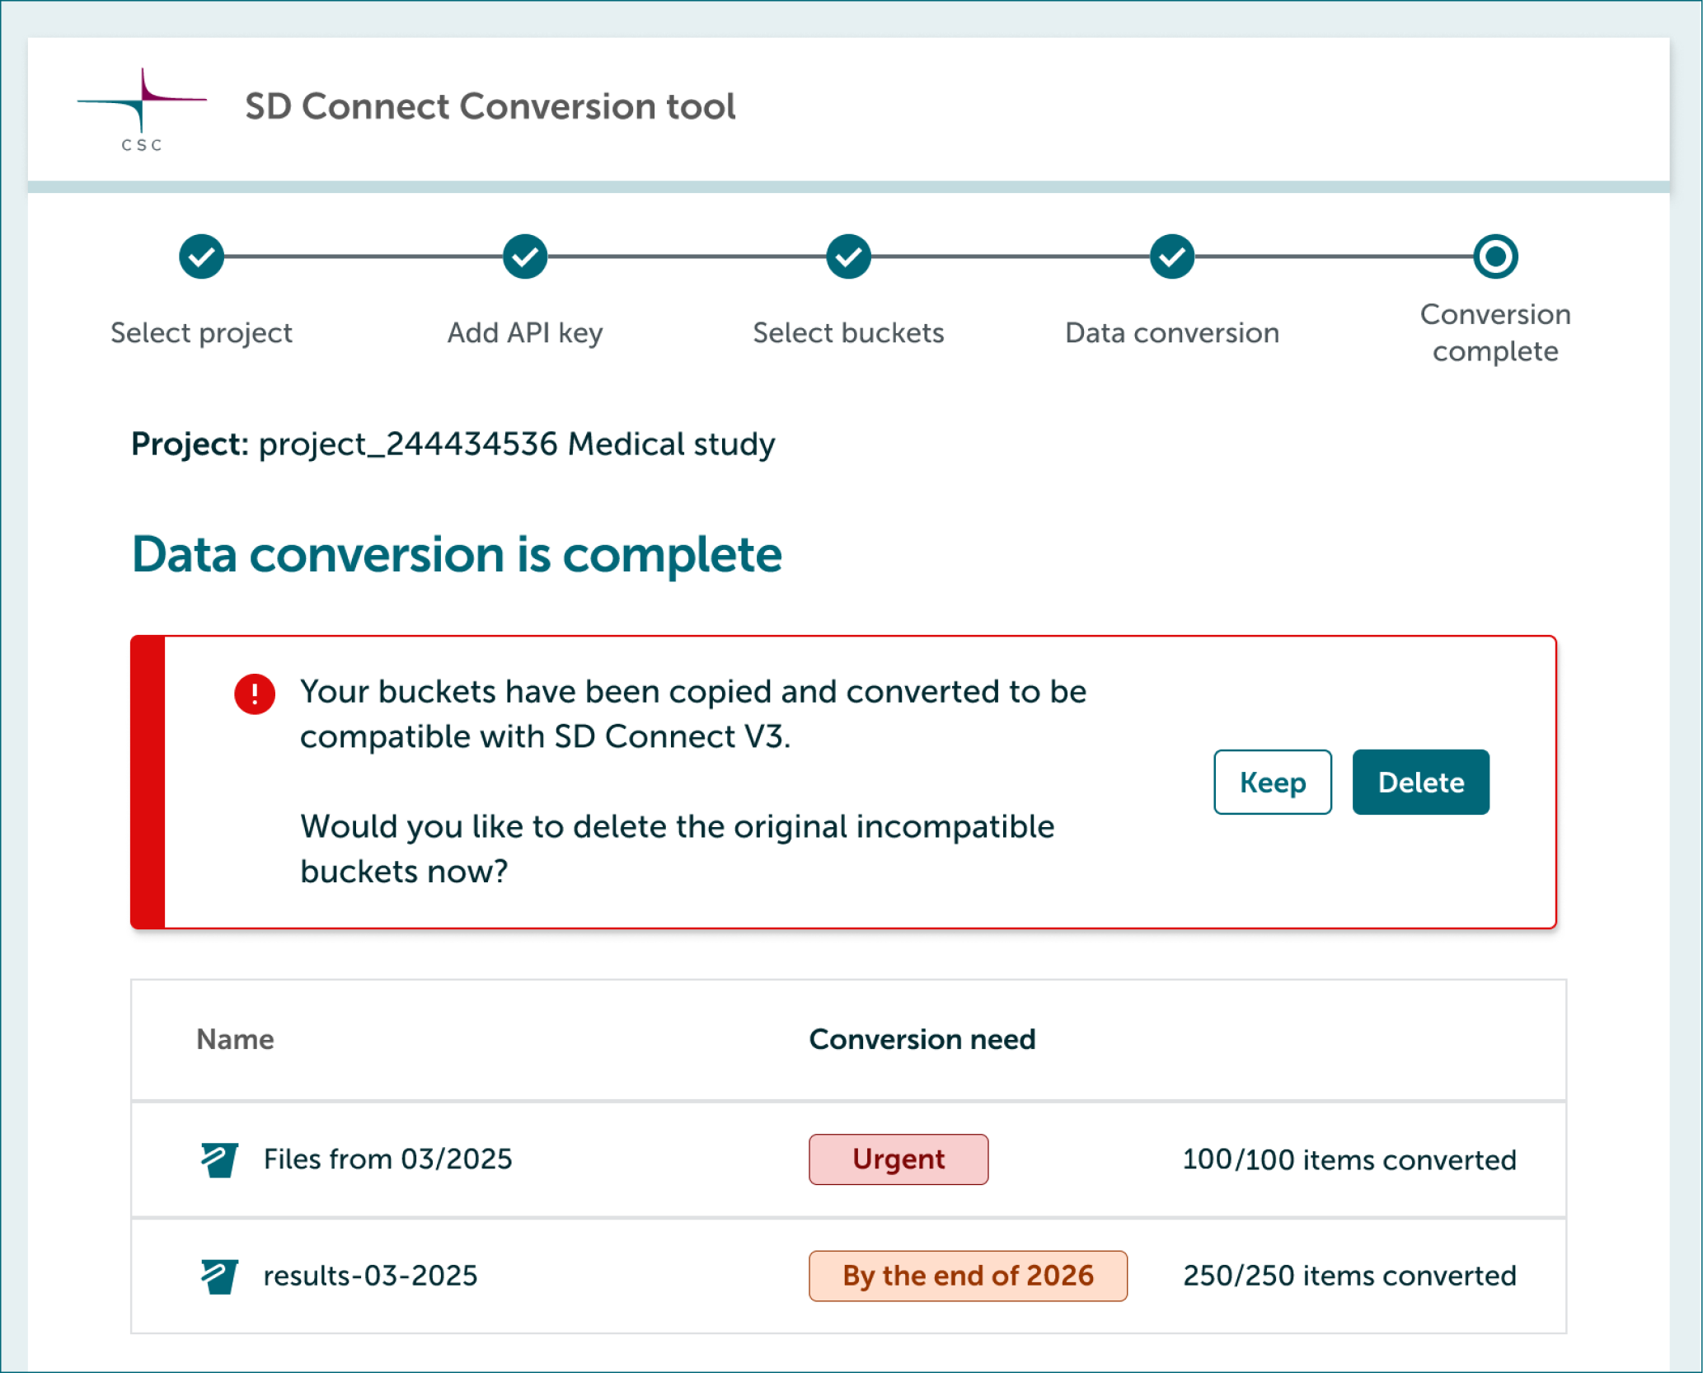Screen dimensions: 1703x1373
Task: Click the Delete button
Action: tap(1419, 782)
